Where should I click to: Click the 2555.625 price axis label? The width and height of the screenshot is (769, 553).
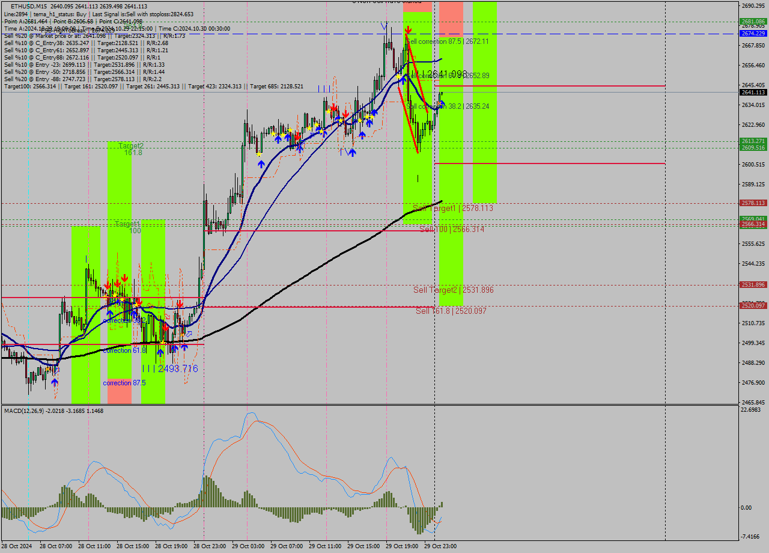[753, 244]
